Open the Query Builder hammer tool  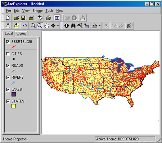(x=80, y=26)
